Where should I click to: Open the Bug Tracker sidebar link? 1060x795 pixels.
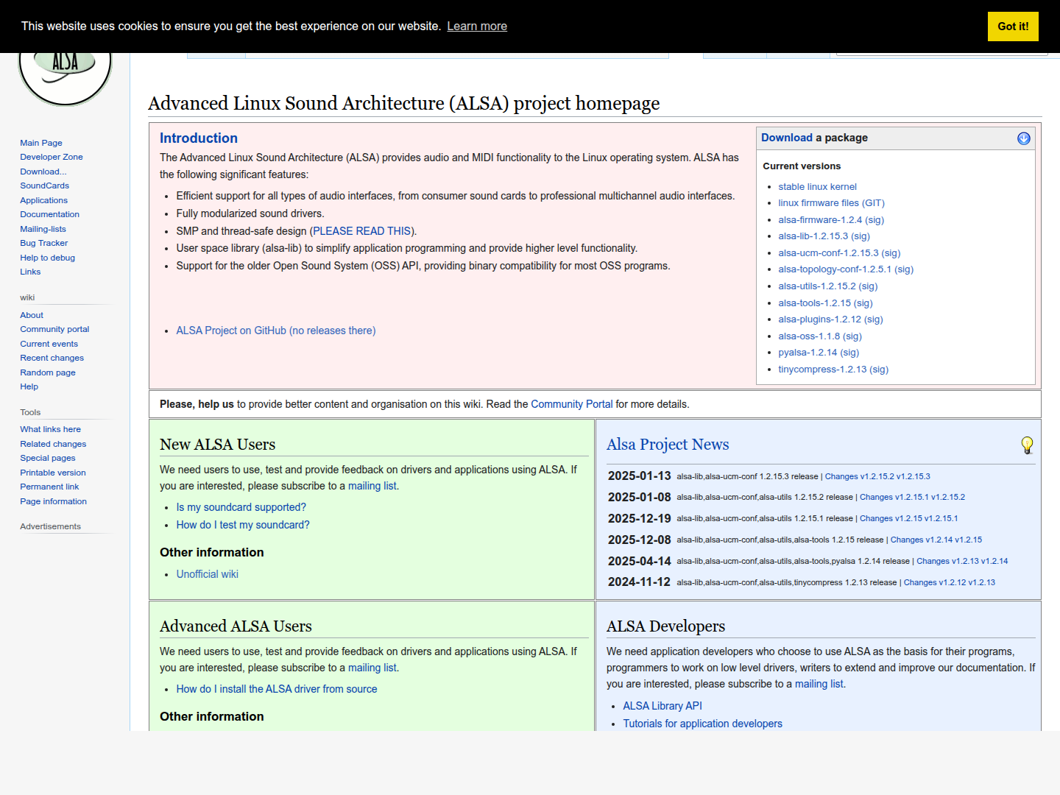click(x=44, y=243)
